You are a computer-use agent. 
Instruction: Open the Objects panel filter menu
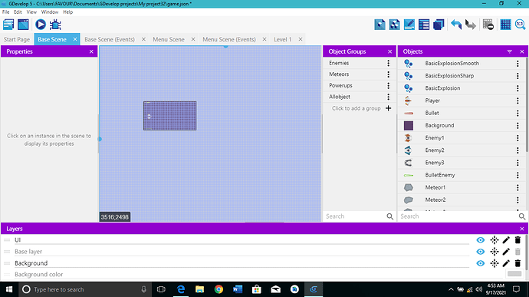coord(509,51)
